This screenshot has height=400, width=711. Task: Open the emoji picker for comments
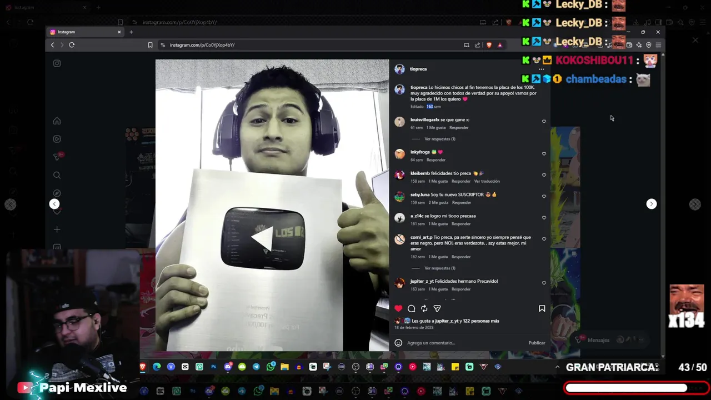[x=398, y=343]
